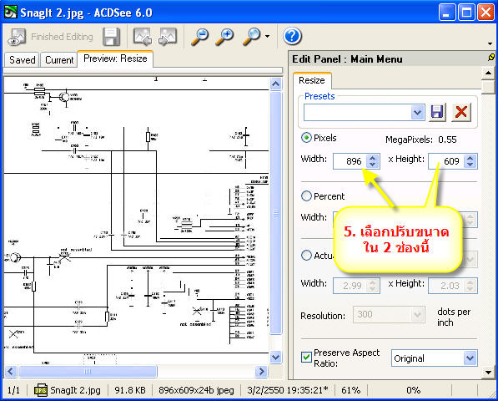Screen dimensions: 498x401
Task: Click the preview horizontal scrollbar left arrow
Action: (x=11, y=371)
